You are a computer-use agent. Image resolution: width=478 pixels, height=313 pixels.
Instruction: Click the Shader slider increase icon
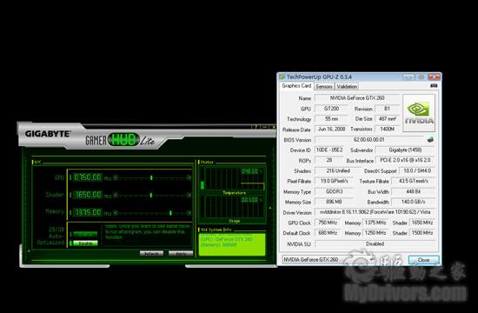coord(189,195)
